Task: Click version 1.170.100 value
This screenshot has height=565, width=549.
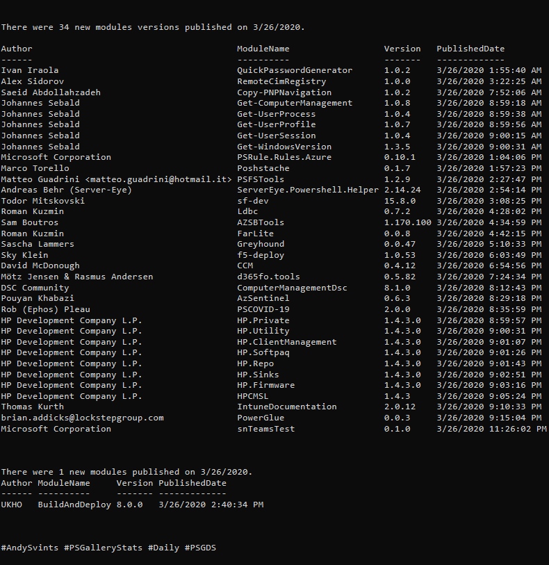Action: click(408, 222)
